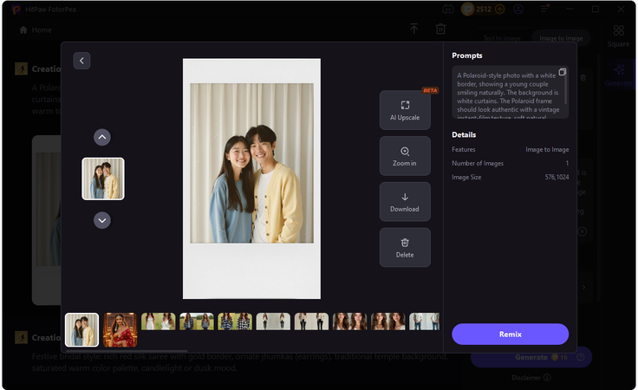Click Zoom in button

pos(405,156)
